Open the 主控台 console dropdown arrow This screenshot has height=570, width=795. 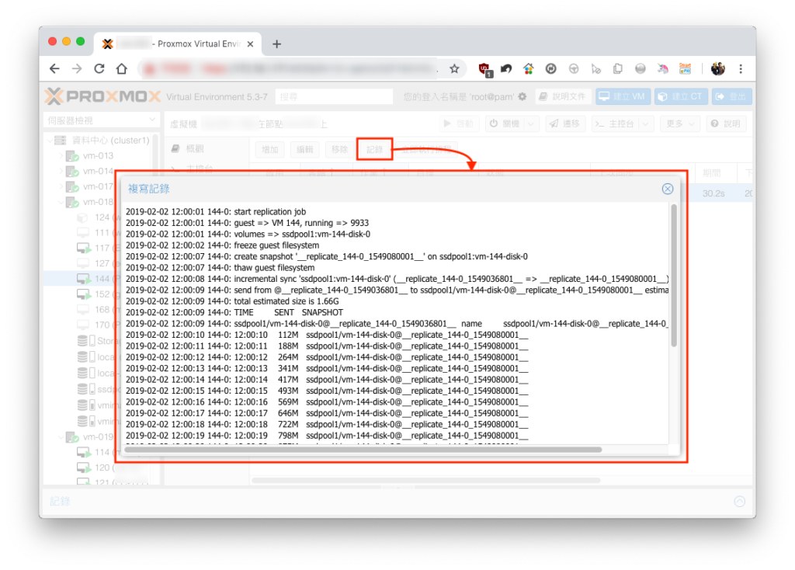(645, 123)
